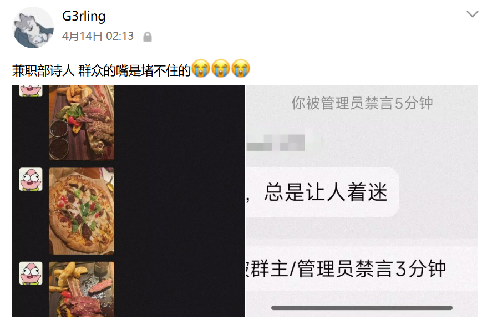
Task: Open the post timestamp 4月14日 02:13
Action: tap(98, 36)
